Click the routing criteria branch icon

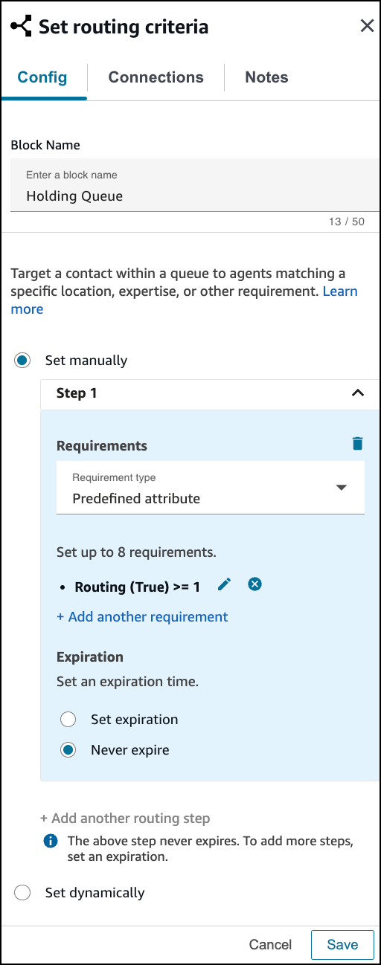pyautogui.click(x=21, y=27)
